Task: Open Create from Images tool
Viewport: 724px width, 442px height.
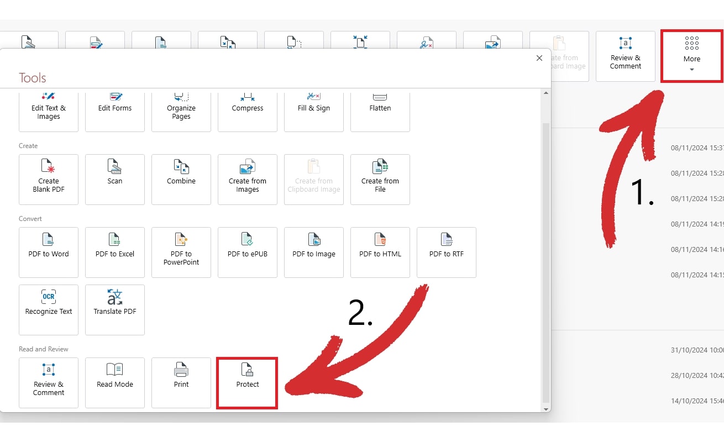Action: (248, 179)
